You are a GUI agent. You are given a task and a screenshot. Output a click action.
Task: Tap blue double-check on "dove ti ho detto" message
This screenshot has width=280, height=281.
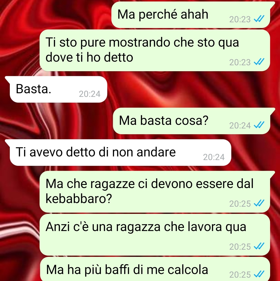click(x=259, y=62)
